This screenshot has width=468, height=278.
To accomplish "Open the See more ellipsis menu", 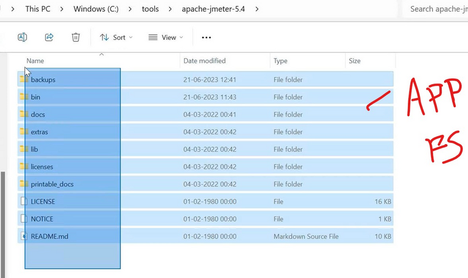I will click(x=206, y=37).
